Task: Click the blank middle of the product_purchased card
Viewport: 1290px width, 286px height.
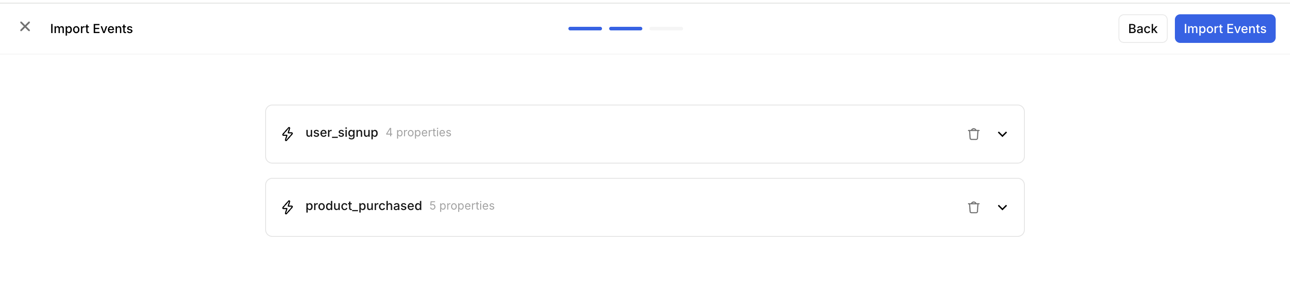Action: (701, 207)
